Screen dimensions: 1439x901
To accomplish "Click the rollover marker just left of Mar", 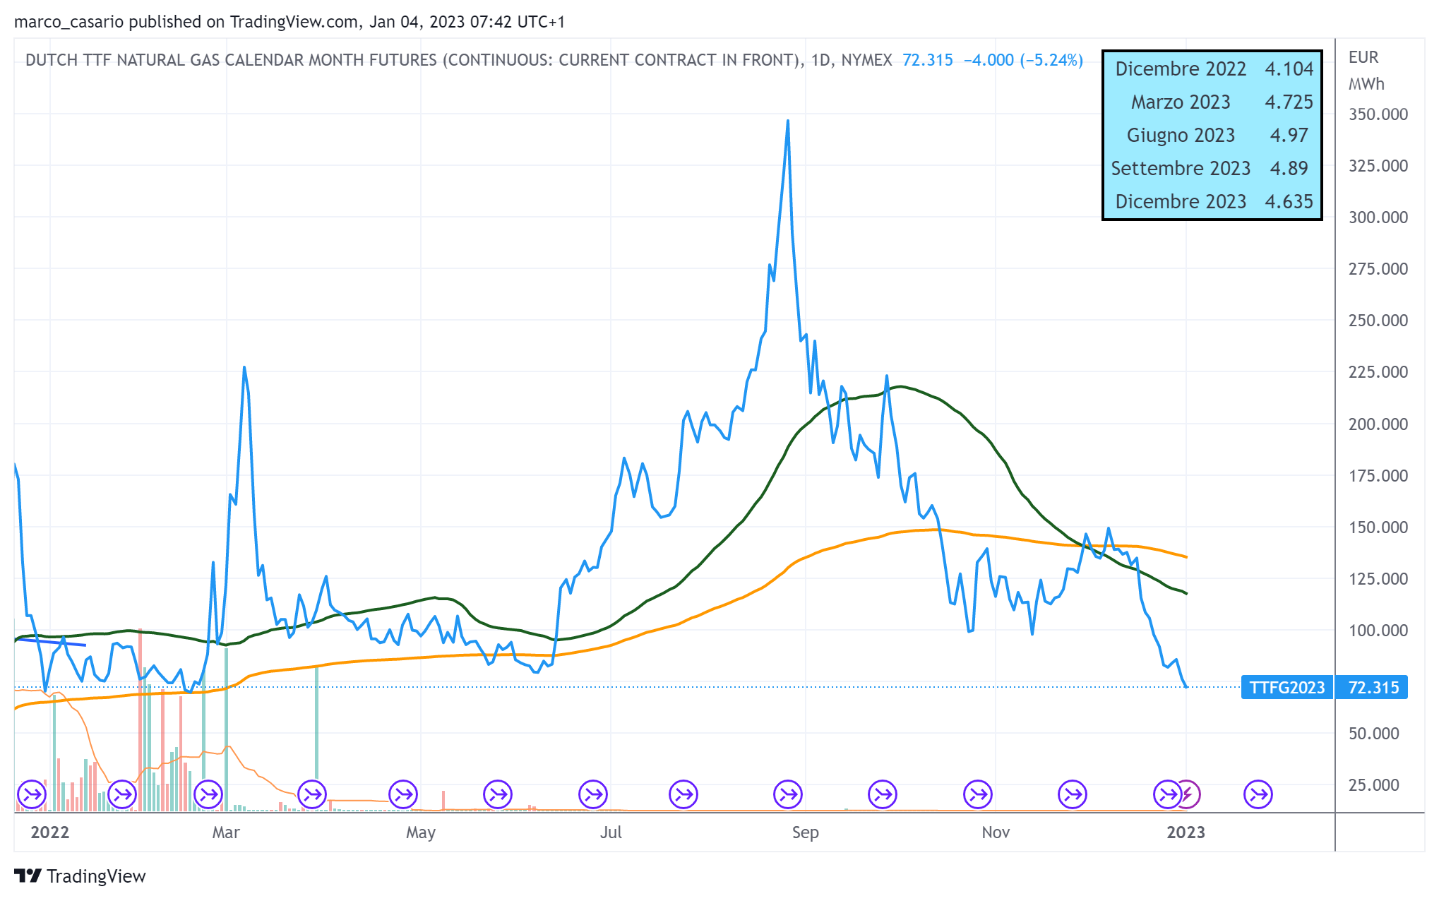I will (x=208, y=794).
